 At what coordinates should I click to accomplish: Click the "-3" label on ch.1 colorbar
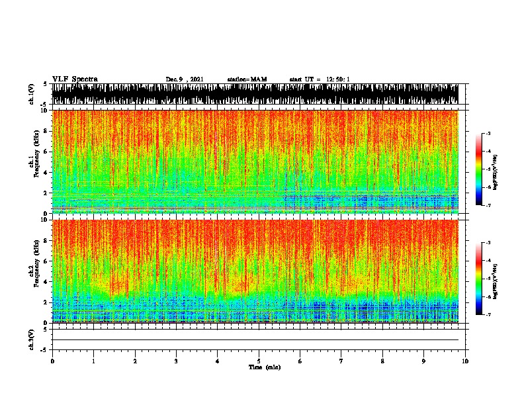pos(488,133)
